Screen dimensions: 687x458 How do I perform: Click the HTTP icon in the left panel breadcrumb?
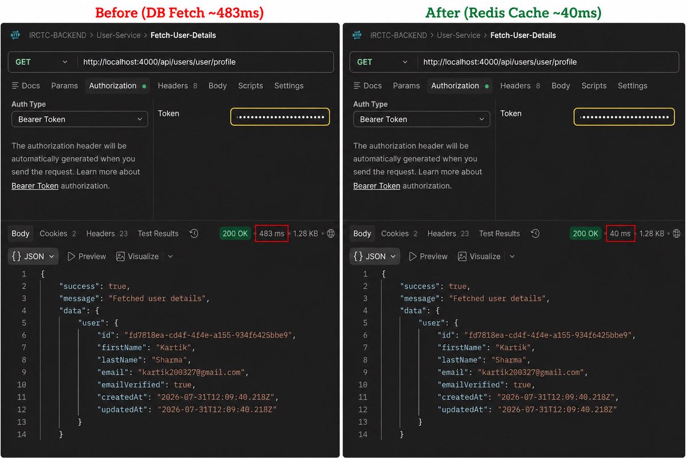click(x=15, y=35)
